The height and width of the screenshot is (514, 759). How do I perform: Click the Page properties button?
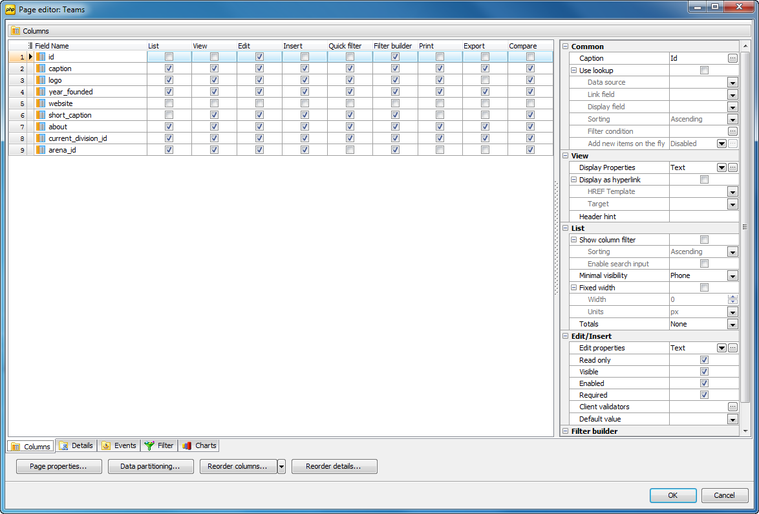click(x=58, y=466)
